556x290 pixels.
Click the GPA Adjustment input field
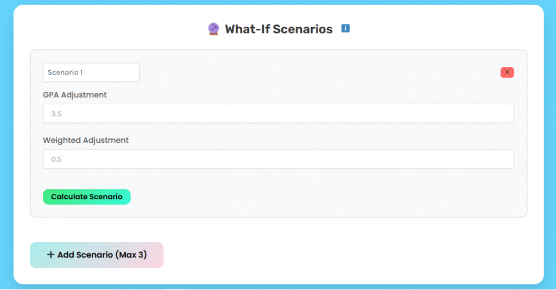point(278,114)
